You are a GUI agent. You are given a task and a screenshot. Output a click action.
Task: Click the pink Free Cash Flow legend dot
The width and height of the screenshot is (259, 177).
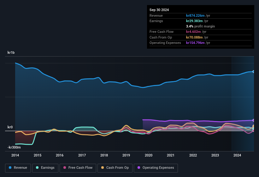point(65,168)
